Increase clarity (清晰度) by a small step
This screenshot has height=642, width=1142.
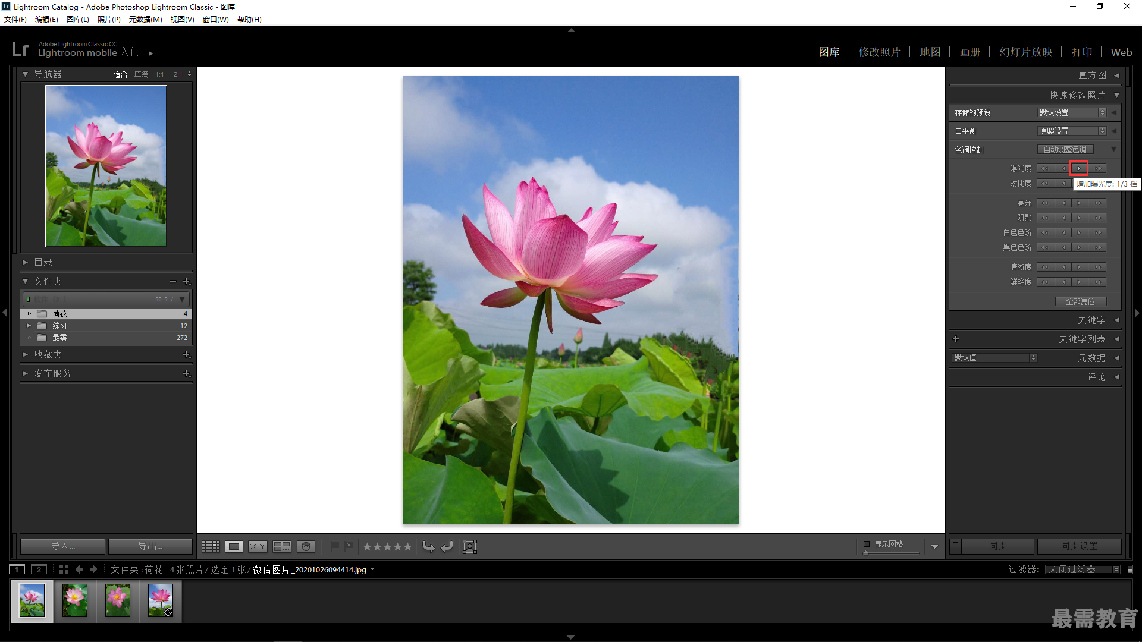click(x=1079, y=267)
